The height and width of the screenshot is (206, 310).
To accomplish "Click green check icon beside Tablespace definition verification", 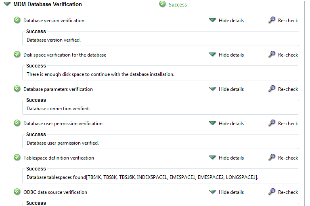I will [x=17, y=157].
